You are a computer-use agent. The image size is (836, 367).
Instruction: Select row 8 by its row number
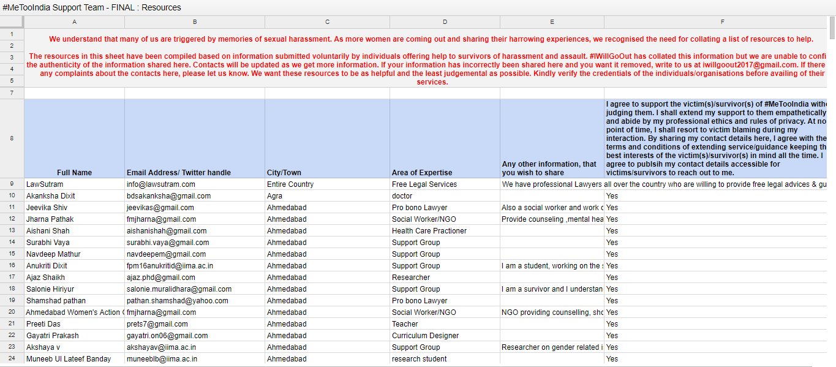(x=12, y=138)
